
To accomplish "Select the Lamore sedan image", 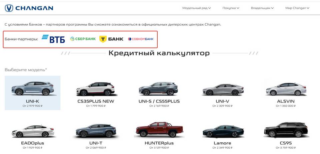I will click(x=223, y=131).
